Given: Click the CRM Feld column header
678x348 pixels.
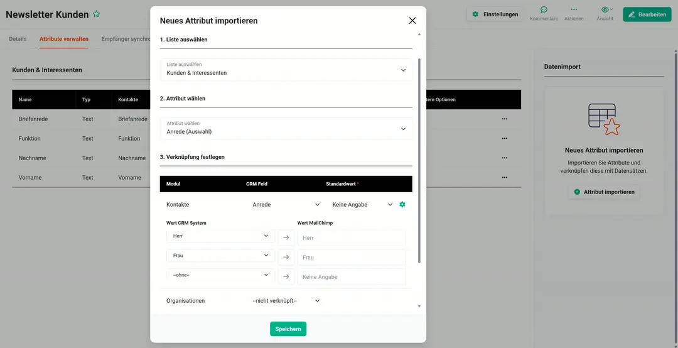Looking at the screenshot, I should point(256,184).
